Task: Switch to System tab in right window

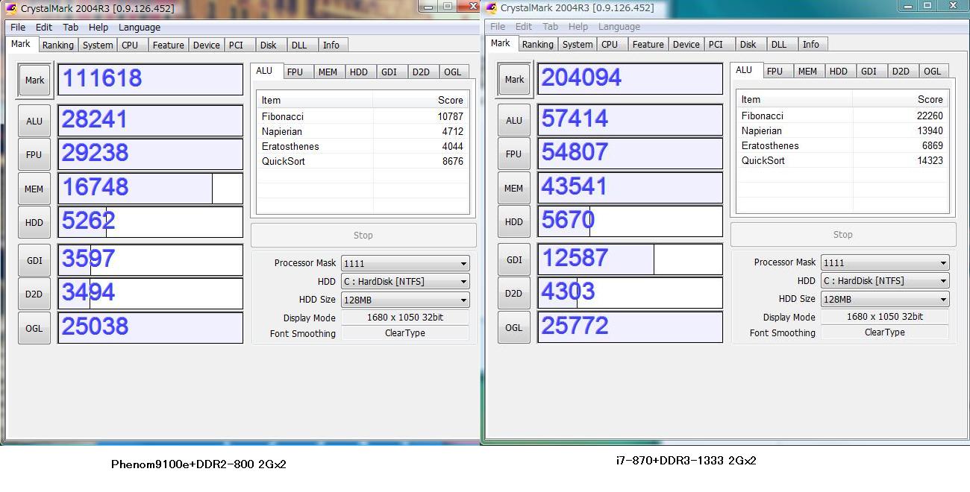Action: [578, 44]
